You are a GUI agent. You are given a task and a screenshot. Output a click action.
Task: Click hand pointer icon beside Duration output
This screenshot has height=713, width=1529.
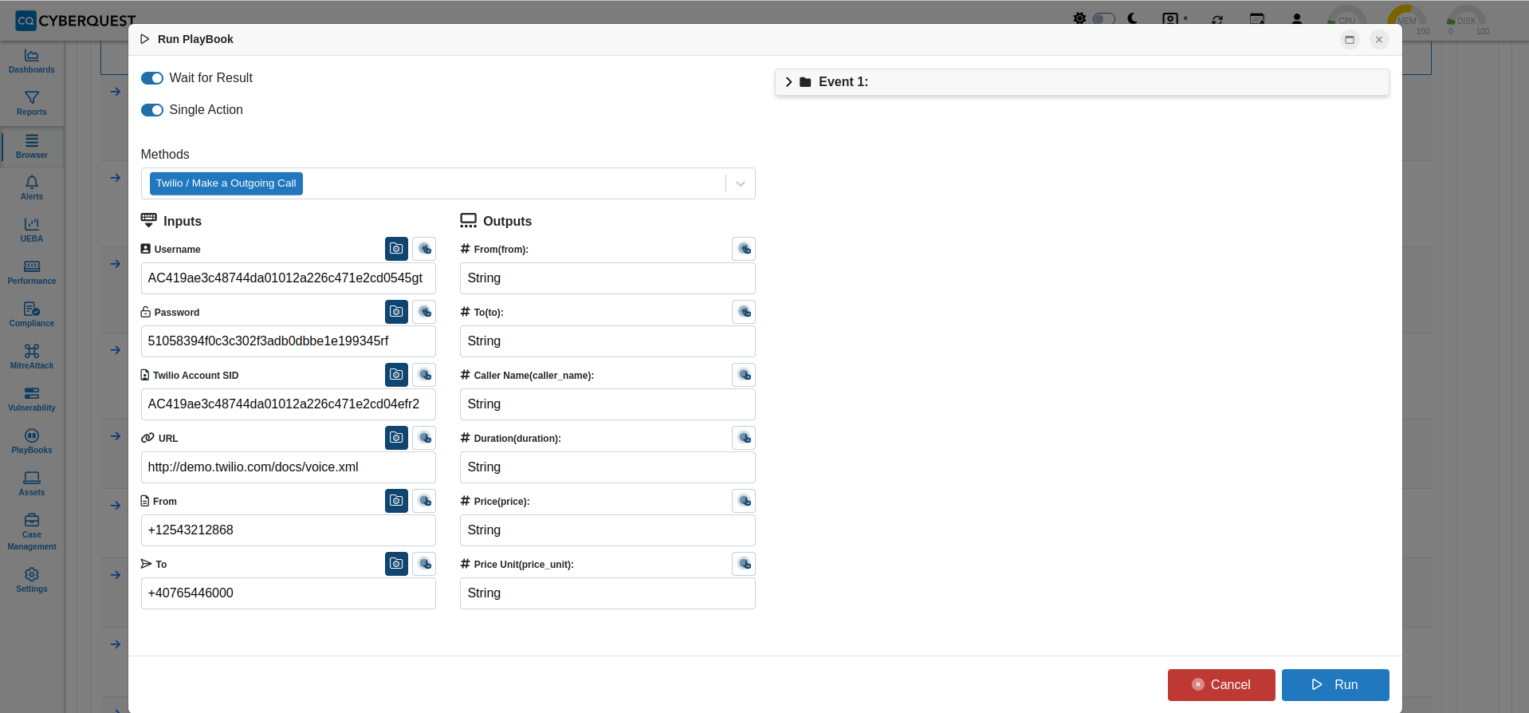click(744, 438)
